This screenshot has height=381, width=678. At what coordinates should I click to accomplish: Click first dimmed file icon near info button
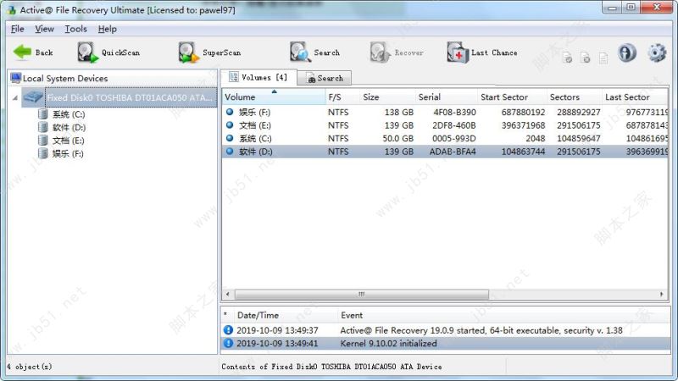(x=567, y=58)
